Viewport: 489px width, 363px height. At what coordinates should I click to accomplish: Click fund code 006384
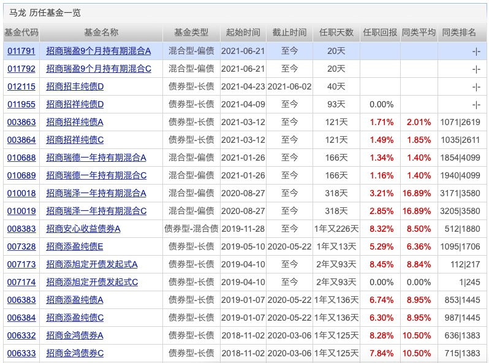coord(21,318)
